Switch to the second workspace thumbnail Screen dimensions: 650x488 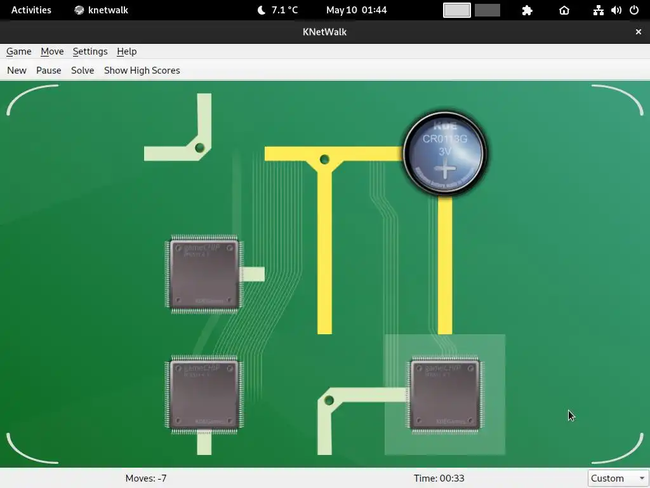(x=487, y=10)
